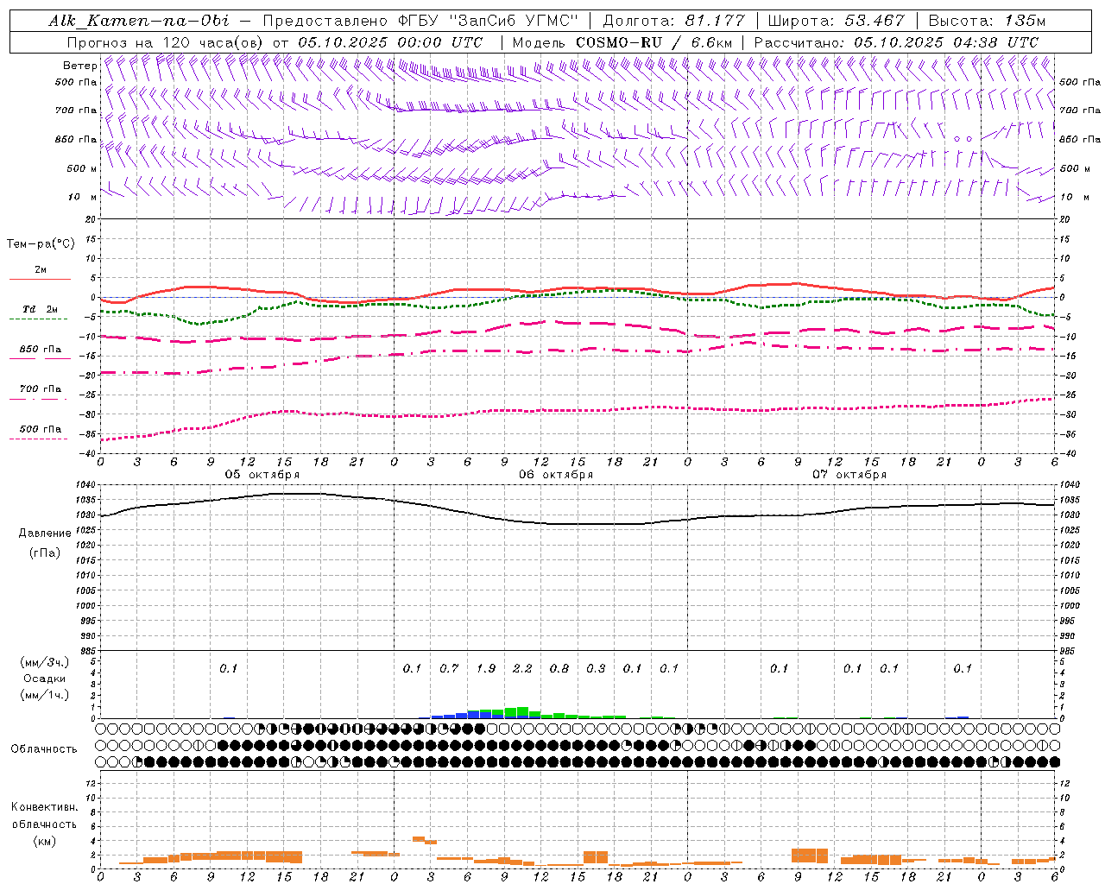Click the 'Конвективн.' convective cloud label
Screen dimensions: 1105x884
pos(44,807)
